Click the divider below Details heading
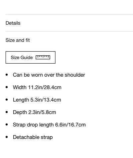This screenshot has width=133, height=158. [69, 31]
